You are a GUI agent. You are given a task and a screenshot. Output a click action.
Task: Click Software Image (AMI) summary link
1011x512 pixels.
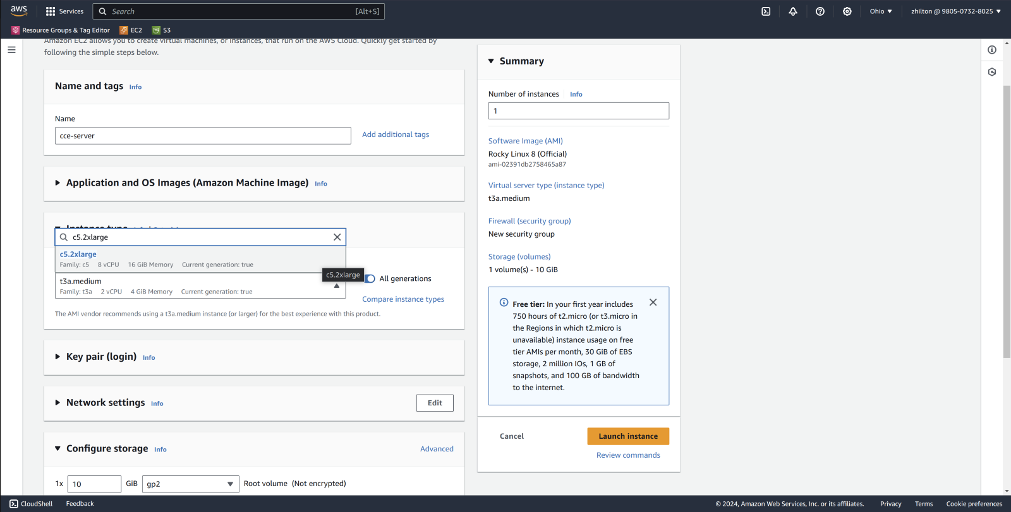pos(525,141)
